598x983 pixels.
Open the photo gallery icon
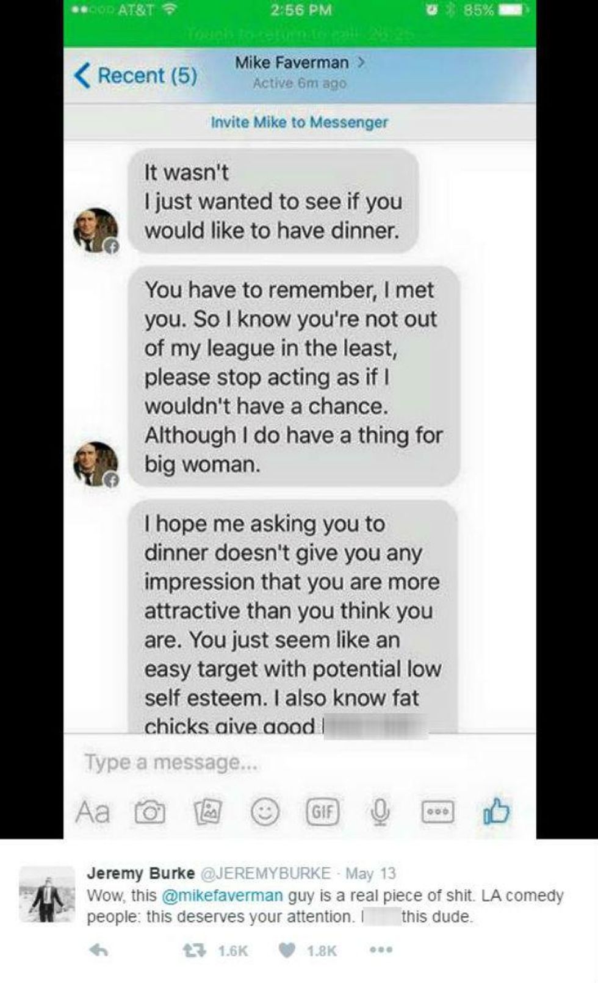click(207, 812)
